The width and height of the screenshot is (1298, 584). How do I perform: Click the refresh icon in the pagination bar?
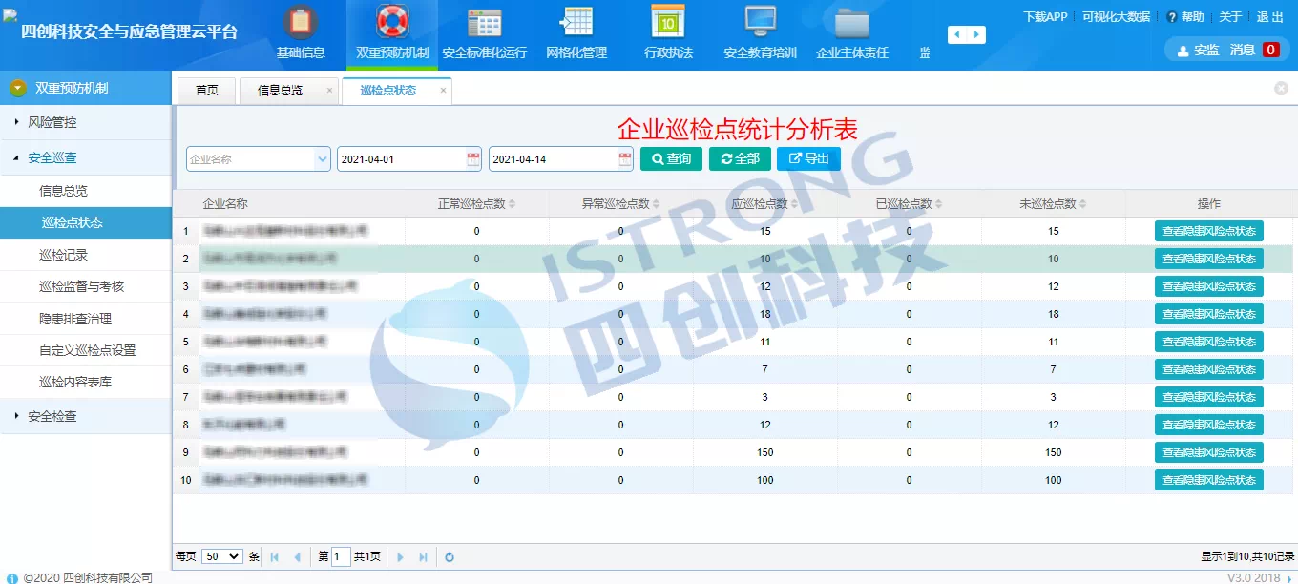point(449,556)
